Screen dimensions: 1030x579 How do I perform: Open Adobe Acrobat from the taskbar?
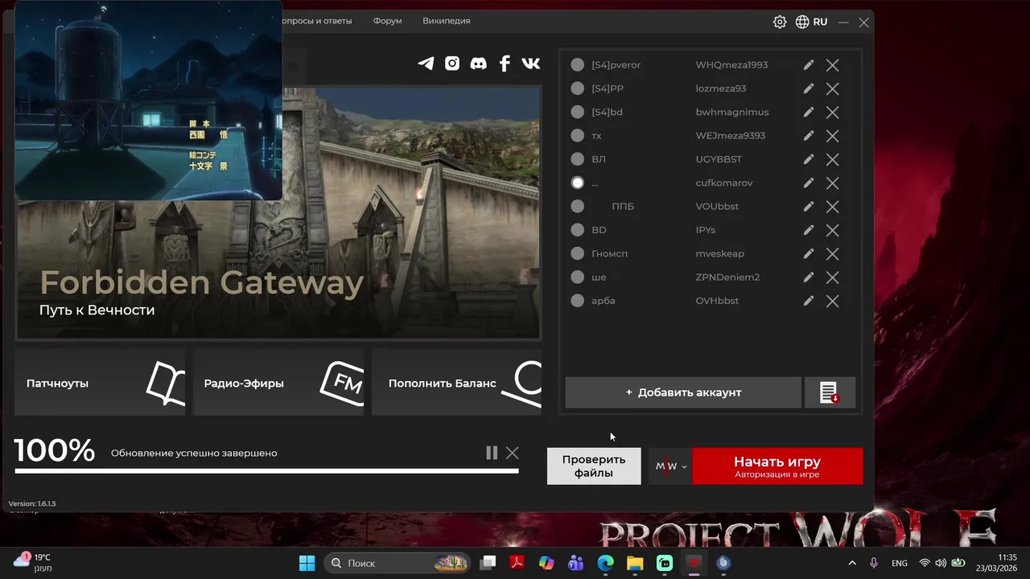[x=517, y=563]
